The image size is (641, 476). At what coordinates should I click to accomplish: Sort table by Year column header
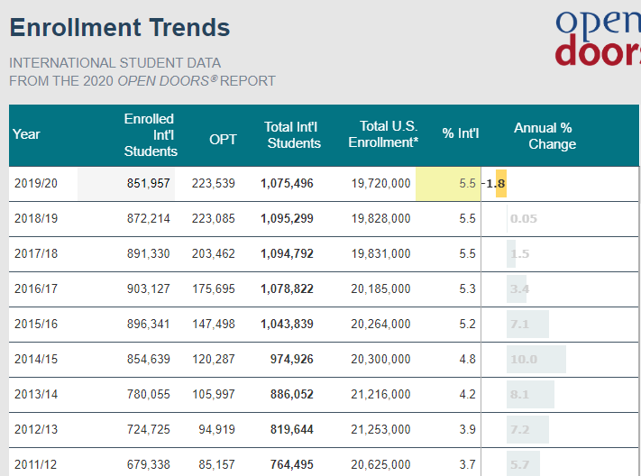(x=27, y=134)
